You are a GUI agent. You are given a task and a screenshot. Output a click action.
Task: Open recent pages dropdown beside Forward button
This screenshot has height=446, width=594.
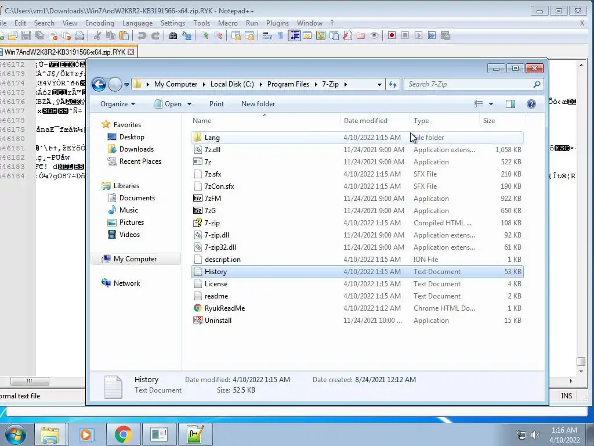coord(126,84)
